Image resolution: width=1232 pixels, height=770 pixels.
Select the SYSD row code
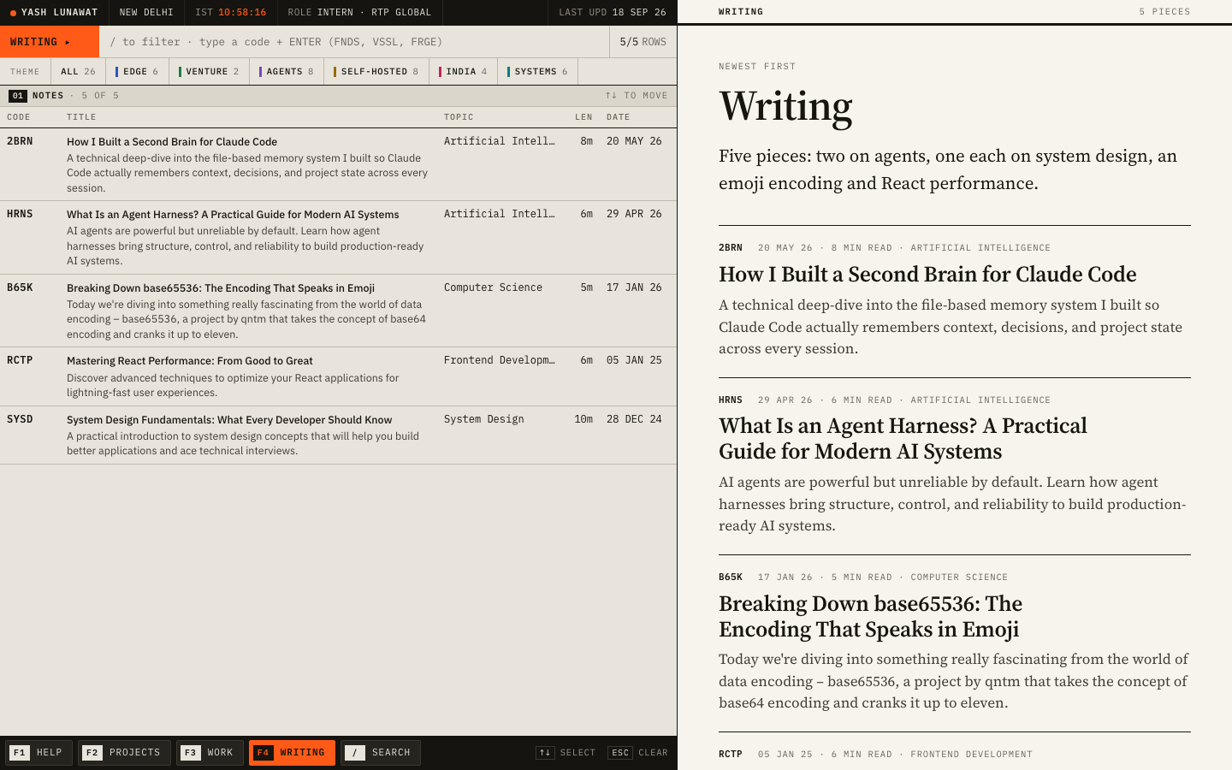coord(20,419)
